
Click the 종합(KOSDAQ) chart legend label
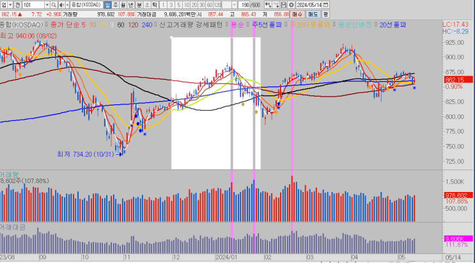(21, 25)
